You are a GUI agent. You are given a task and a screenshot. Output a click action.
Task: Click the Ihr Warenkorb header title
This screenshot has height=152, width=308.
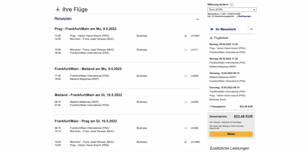226,29
